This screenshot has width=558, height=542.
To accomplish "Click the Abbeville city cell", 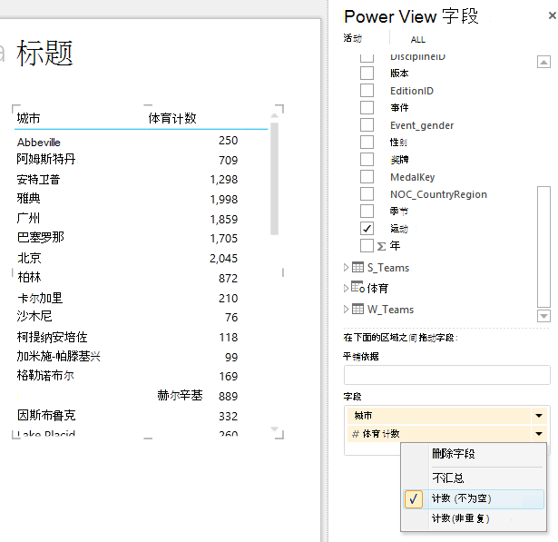I will (39, 143).
